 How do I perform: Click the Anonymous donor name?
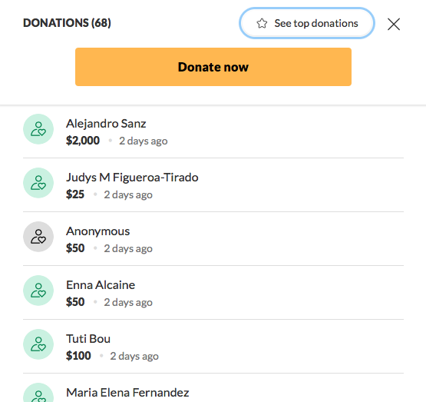(97, 231)
